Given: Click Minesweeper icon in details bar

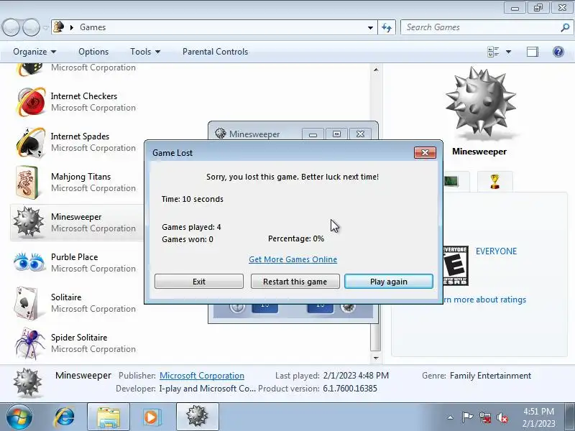Looking at the screenshot, I should (x=27, y=383).
